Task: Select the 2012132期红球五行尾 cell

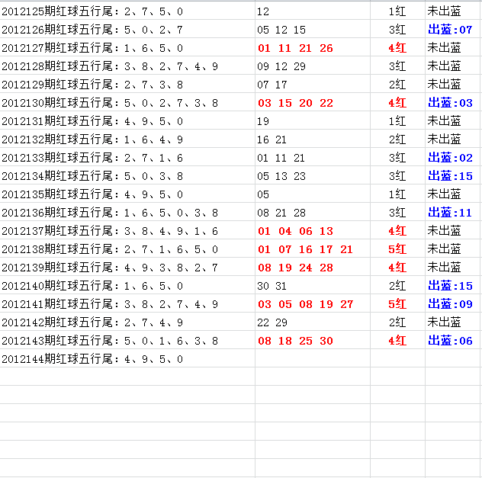Action: point(92,140)
